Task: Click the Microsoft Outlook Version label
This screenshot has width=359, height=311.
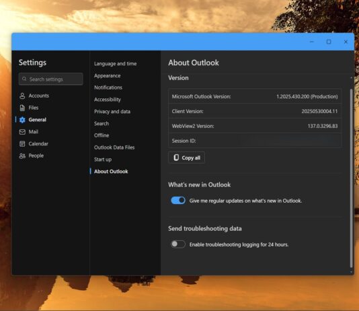Action: tap(201, 96)
